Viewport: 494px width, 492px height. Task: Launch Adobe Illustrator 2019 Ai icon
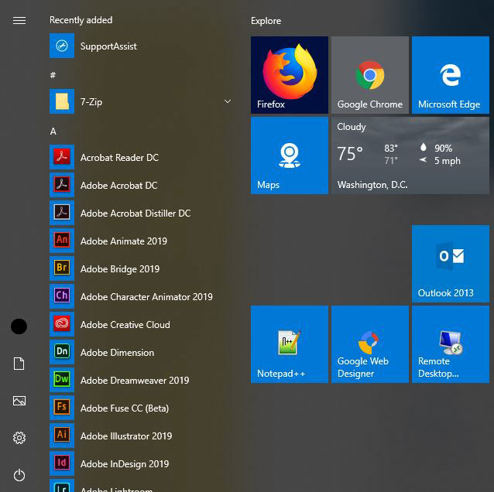coord(62,436)
